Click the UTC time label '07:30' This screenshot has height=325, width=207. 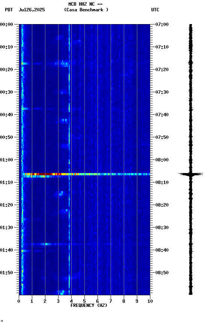coord(162,92)
